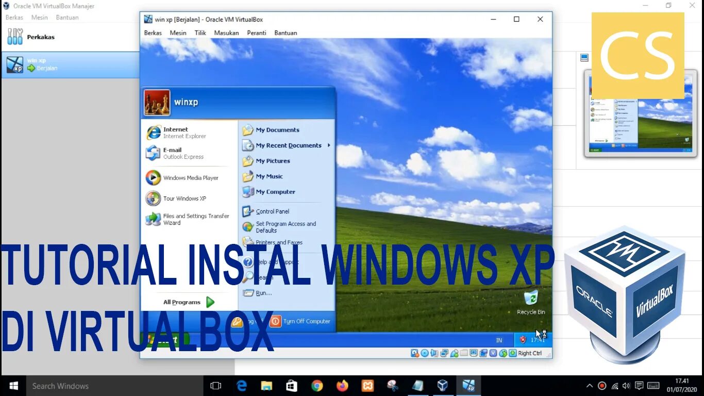Click the optical disc status icon
Image resolution: width=704 pixels, height=396 pixels.
pyautogui.click(x=425, y=353)
